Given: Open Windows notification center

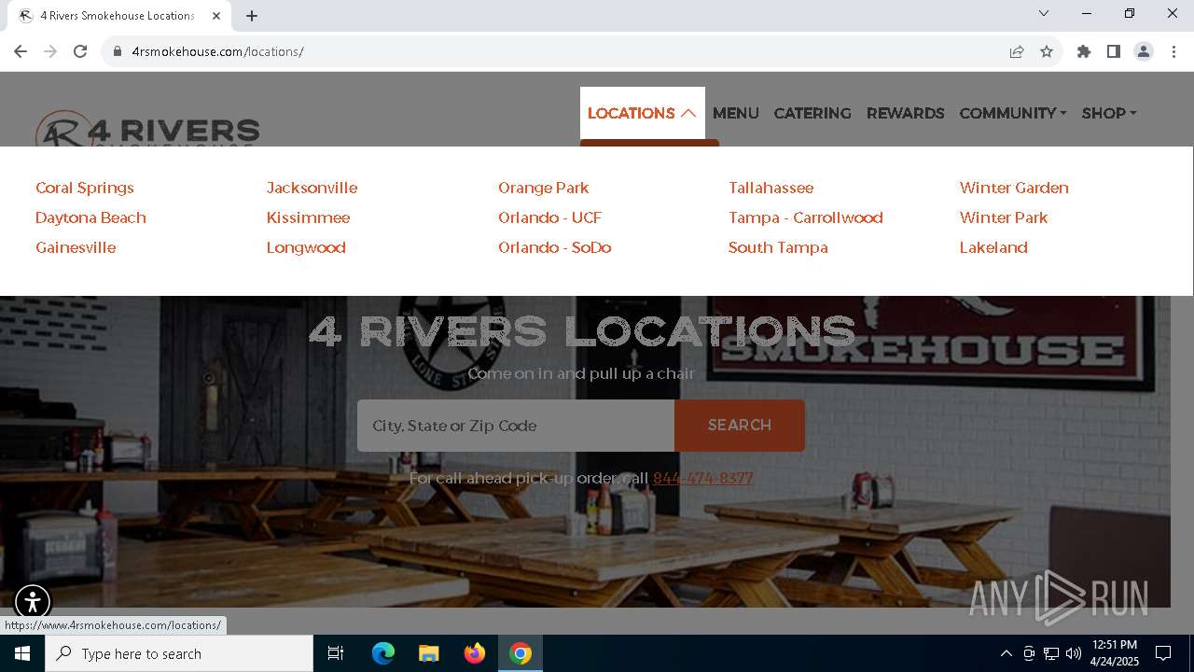Looking at the screenshot, I should pos(1163,653).
